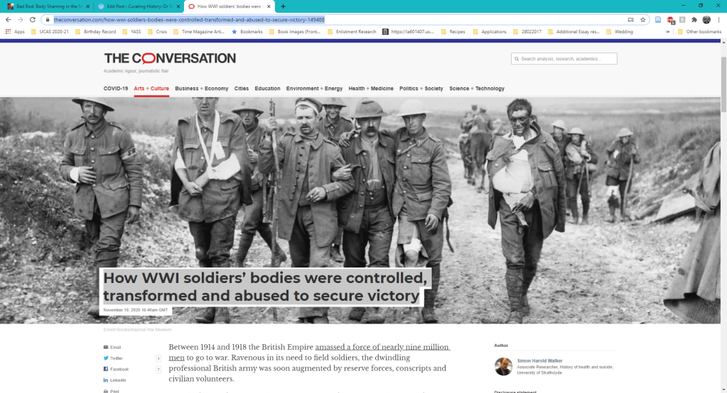Open 'amassed a force of nearly nine million' link
This screenshot has width=727, height=393.
coord(377,348)
